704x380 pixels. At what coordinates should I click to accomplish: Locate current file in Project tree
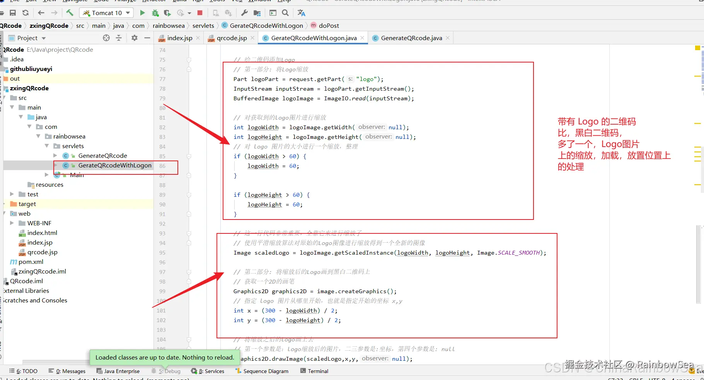tap(106, 38)
